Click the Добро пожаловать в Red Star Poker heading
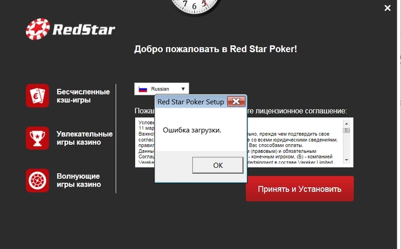The height and width of the screenshot is (249, 401). pyautogui.click(x=215, y=49)
